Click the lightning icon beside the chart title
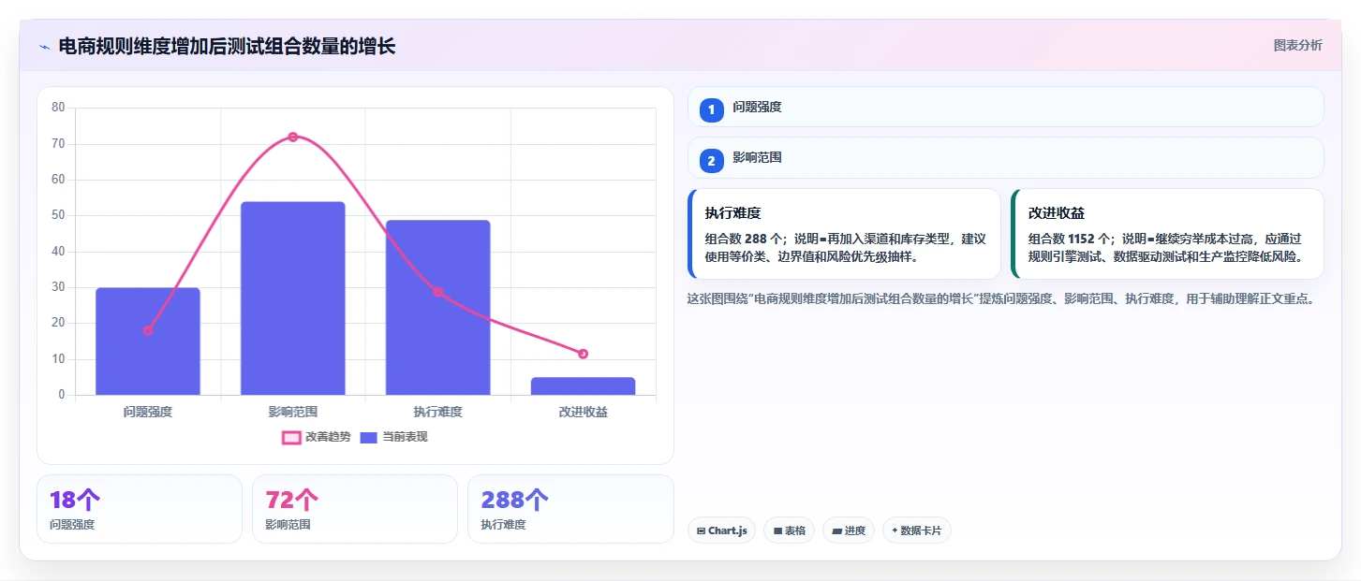Screen dimensions: 1361x581 click(44, 47)
